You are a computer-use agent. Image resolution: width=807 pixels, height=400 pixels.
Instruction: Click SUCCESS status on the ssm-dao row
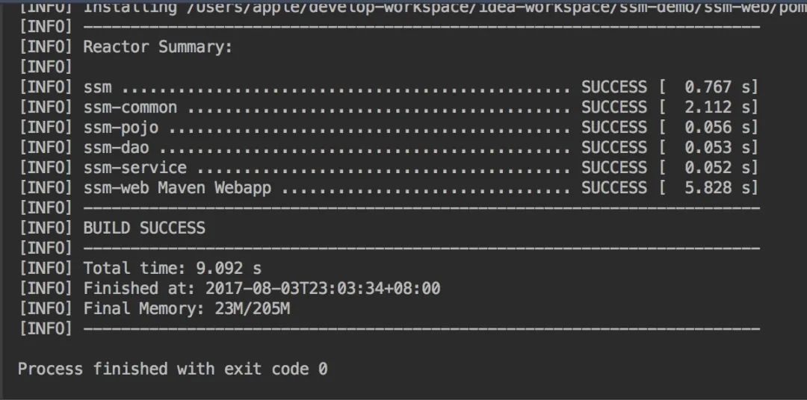[x=614, y=148]
